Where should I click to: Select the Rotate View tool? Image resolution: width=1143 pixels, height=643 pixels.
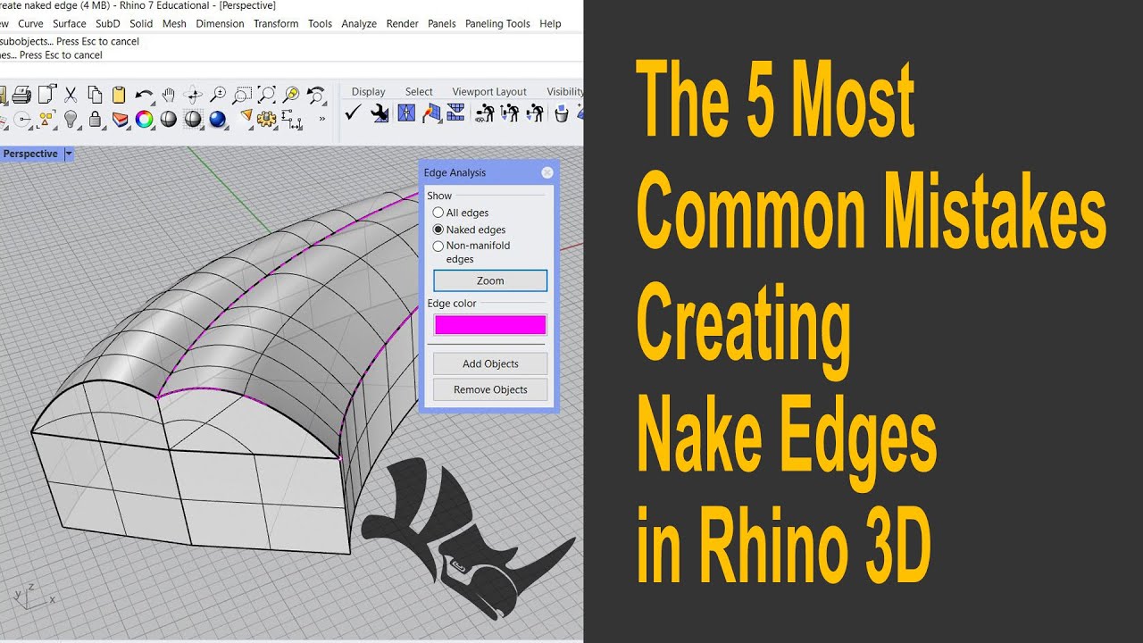[x=193, y=94]
